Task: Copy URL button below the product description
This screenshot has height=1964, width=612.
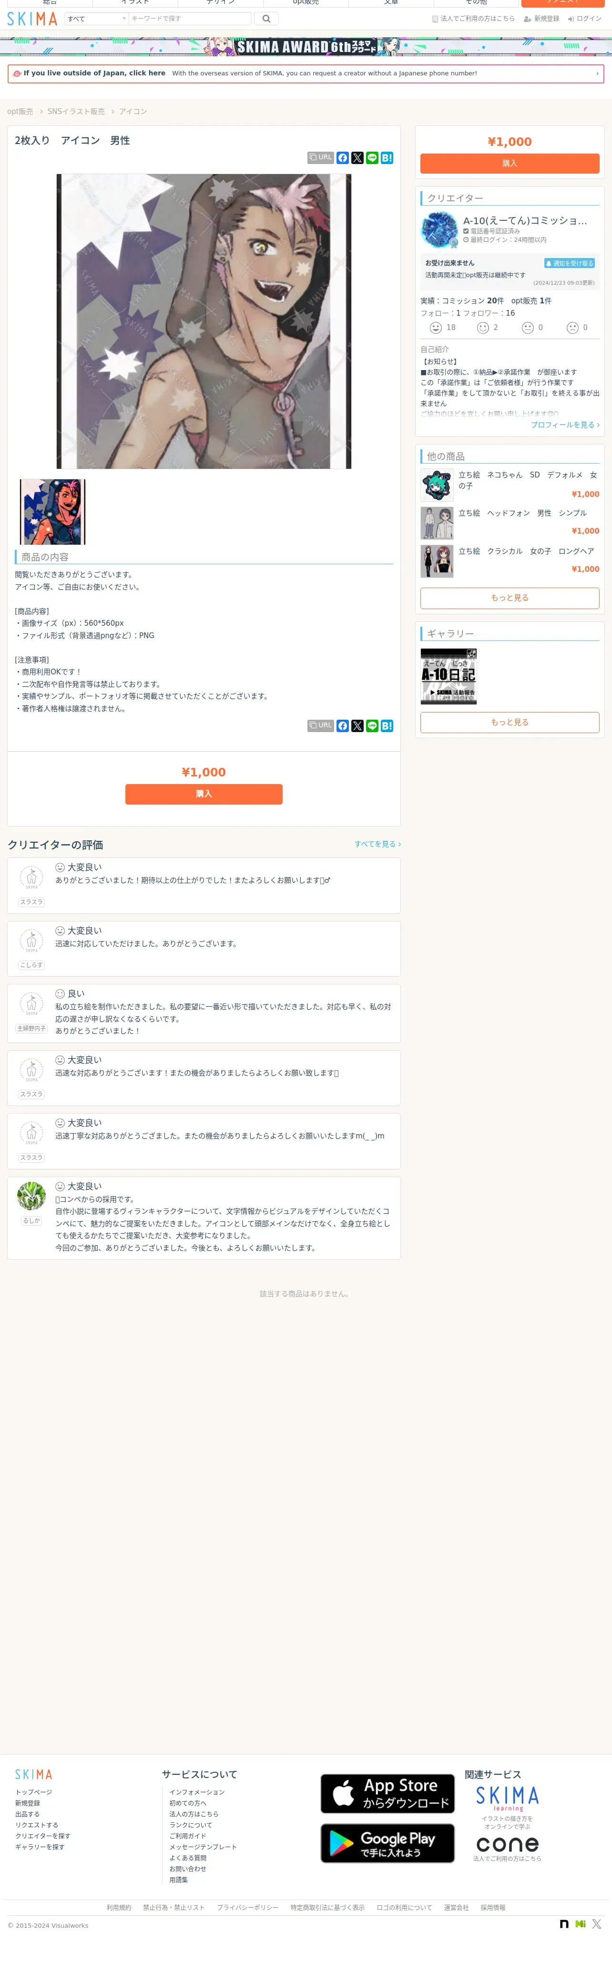Action: [320, 726]
